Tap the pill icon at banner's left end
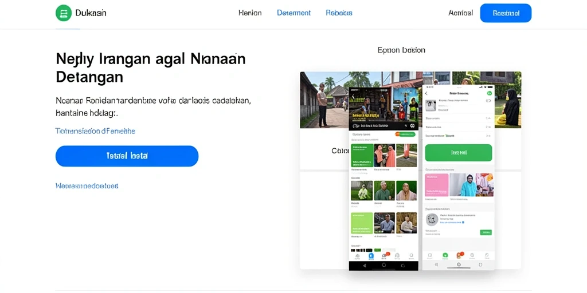587x293 pixels. point(355,126)
